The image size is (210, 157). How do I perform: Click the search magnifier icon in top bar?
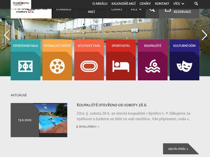[196, 4]
